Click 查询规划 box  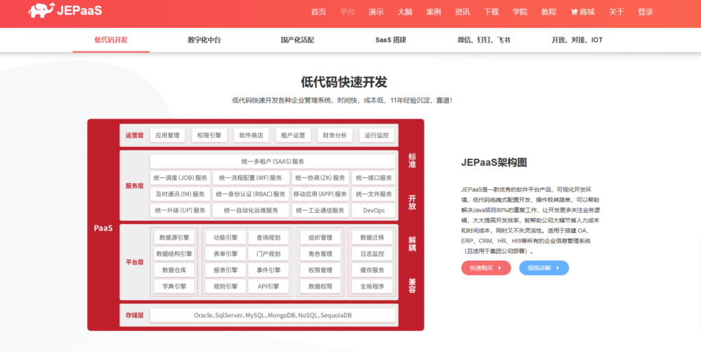click(268, 238)
